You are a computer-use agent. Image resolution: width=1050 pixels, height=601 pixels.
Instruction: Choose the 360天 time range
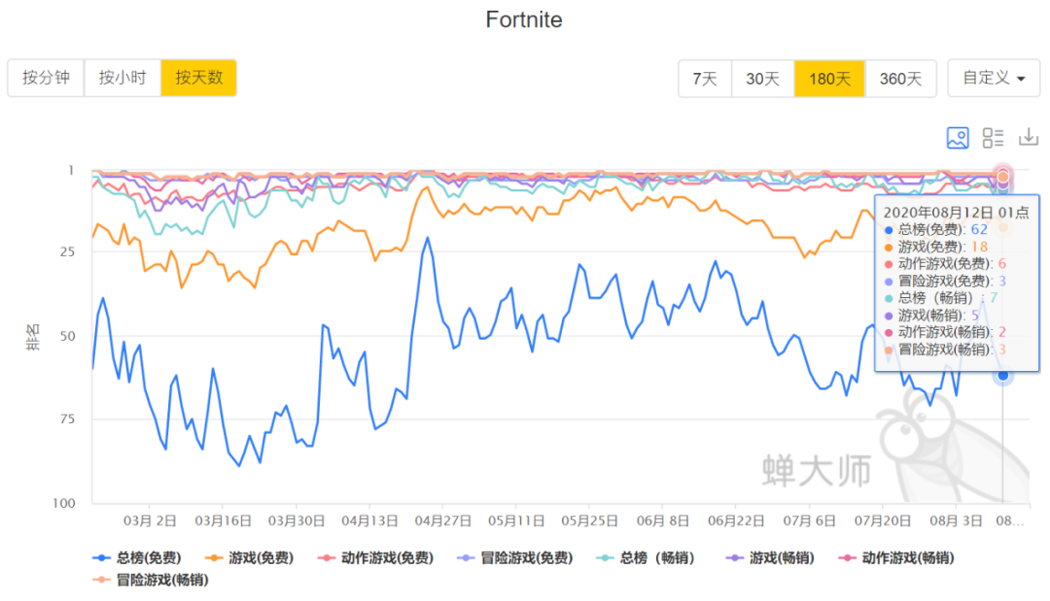click(900, 79)
